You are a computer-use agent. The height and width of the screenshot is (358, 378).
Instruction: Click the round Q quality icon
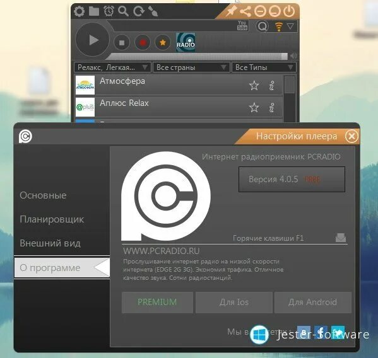[263, 26]
